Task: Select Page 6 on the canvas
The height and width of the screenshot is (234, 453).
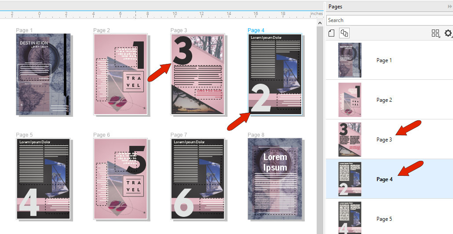Action: tap(121, 178)
